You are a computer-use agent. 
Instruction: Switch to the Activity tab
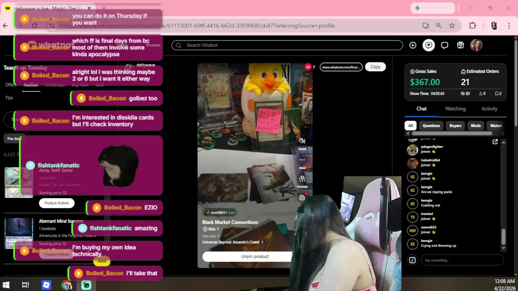[489, 109]
